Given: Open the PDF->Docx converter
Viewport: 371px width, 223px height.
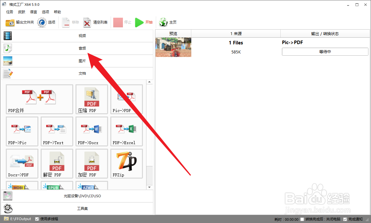Looking at the screenshot, I should point(92,131).
